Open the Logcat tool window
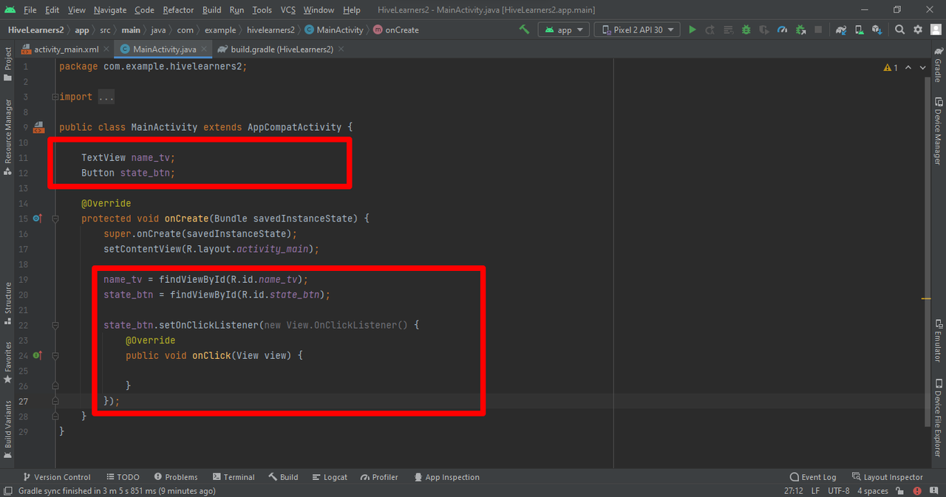This screenshot has height=497, width=946. (x=329, y=477)
